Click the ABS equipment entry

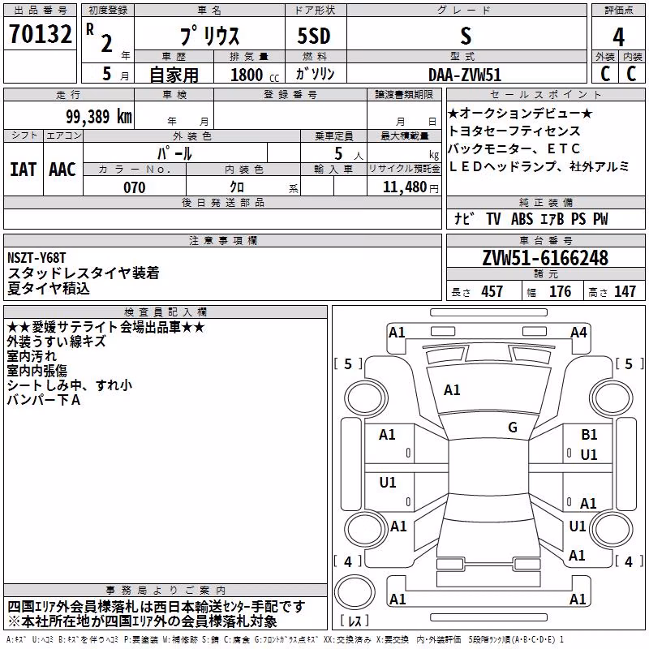point(522,218)
